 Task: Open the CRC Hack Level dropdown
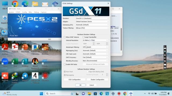click(95, 54)
